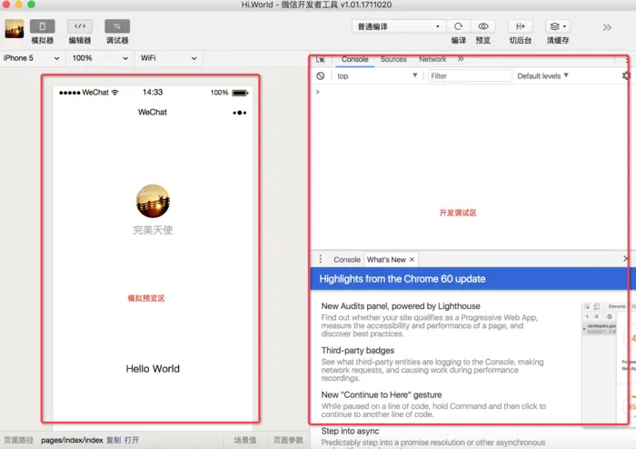Open the iPhone 5 device dropdown
The width and height of the screenshot is (636, 449).
point(31,58)
